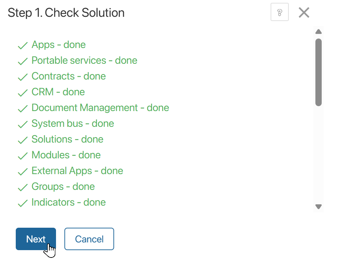Select the Modules - done entry
The height and width of the screenshot is (268, 342).
point(66,156)
